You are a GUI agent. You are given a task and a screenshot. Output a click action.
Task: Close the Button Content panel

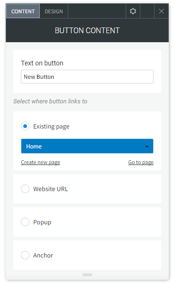click(x=161, y=11)
